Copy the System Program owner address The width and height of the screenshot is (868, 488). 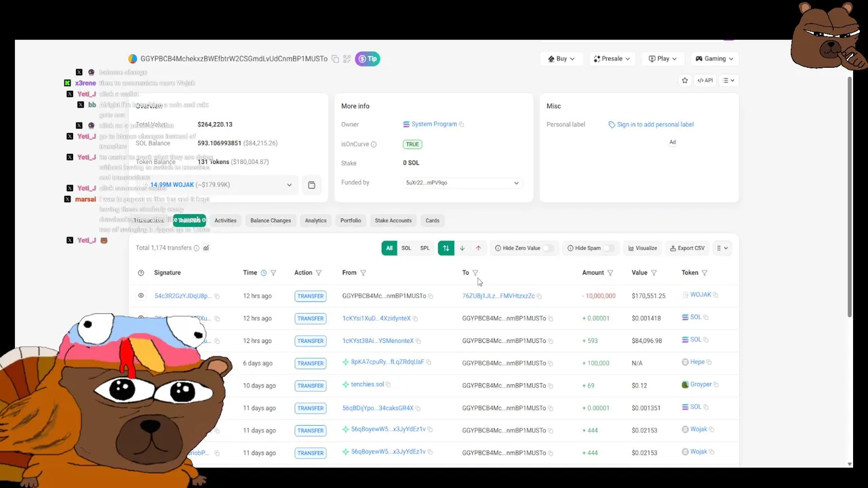tap(462, 125)
